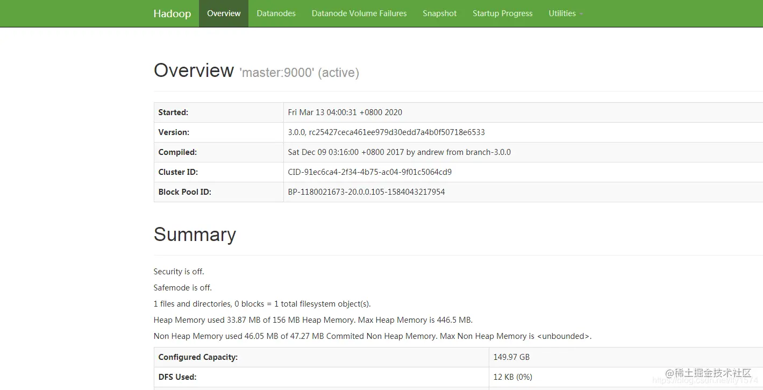Go to Datanode Volume Failures tab
763x390 pixels.
tap(359, 13)
